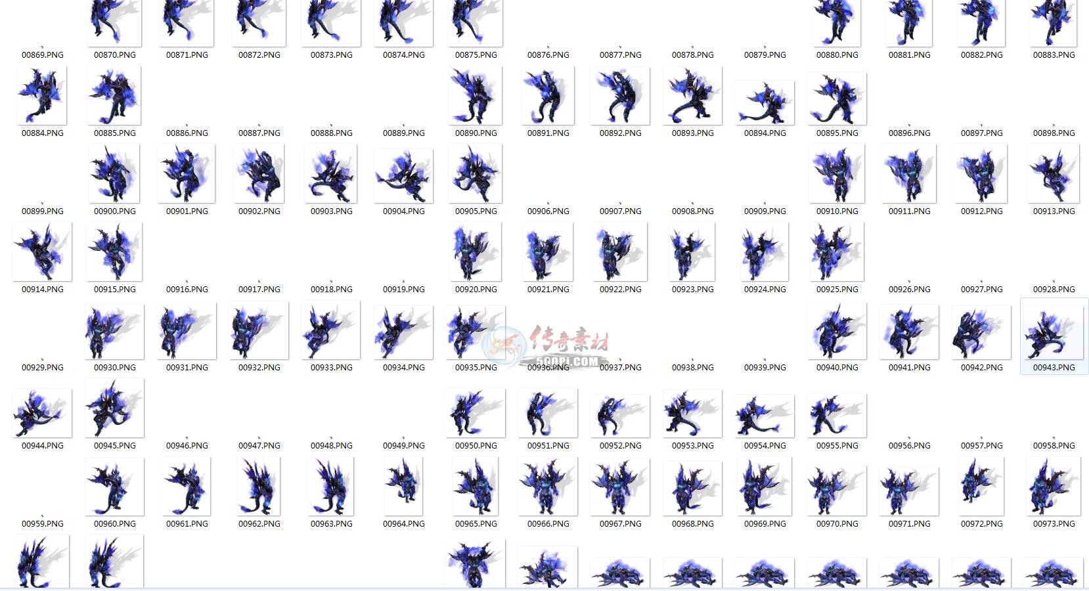Click the file name 00918.PNG
The width and height of the screenshot is (1089, 591).
pyautogui.click(x=332, y=290)
